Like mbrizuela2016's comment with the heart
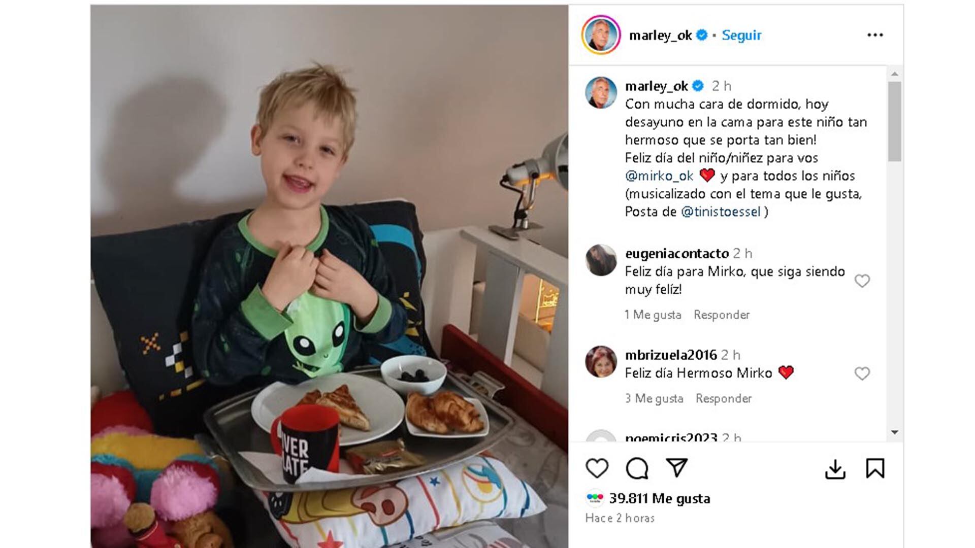975x548 pixels. click(862, 373)
